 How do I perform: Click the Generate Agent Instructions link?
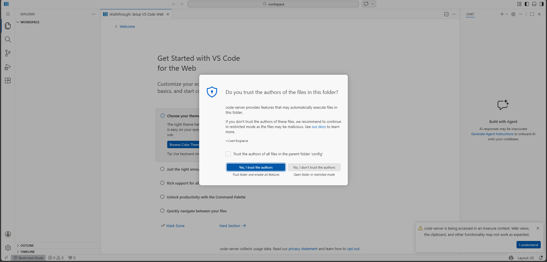tap(492, 134)
